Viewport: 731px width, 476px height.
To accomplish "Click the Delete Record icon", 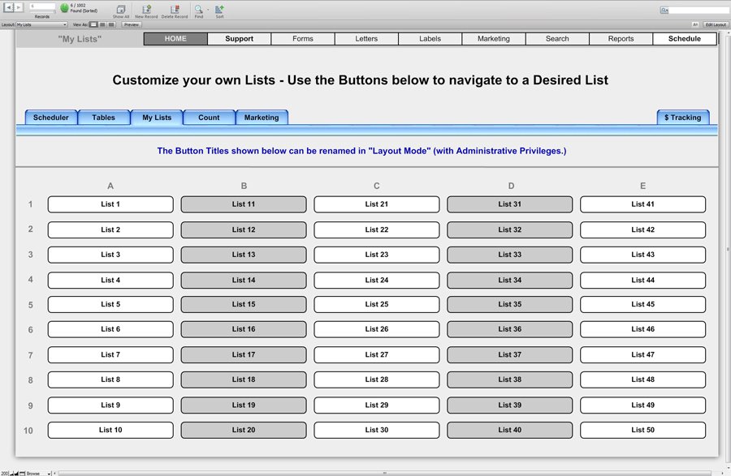I will tap(174, 9).
